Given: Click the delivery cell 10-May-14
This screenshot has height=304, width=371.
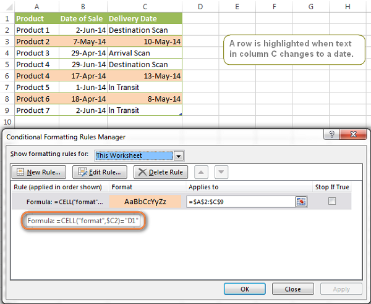Looking at the screenshot, I should click(x=145, y=41).
